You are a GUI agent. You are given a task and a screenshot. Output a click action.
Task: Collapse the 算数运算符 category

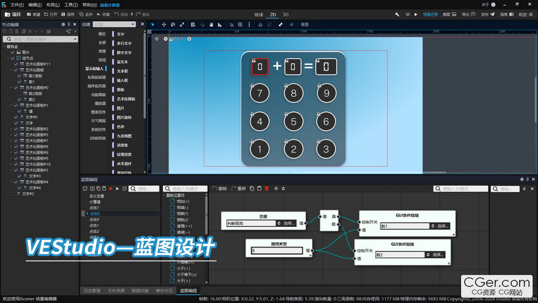pyautogui.click(x=164, y=195)
